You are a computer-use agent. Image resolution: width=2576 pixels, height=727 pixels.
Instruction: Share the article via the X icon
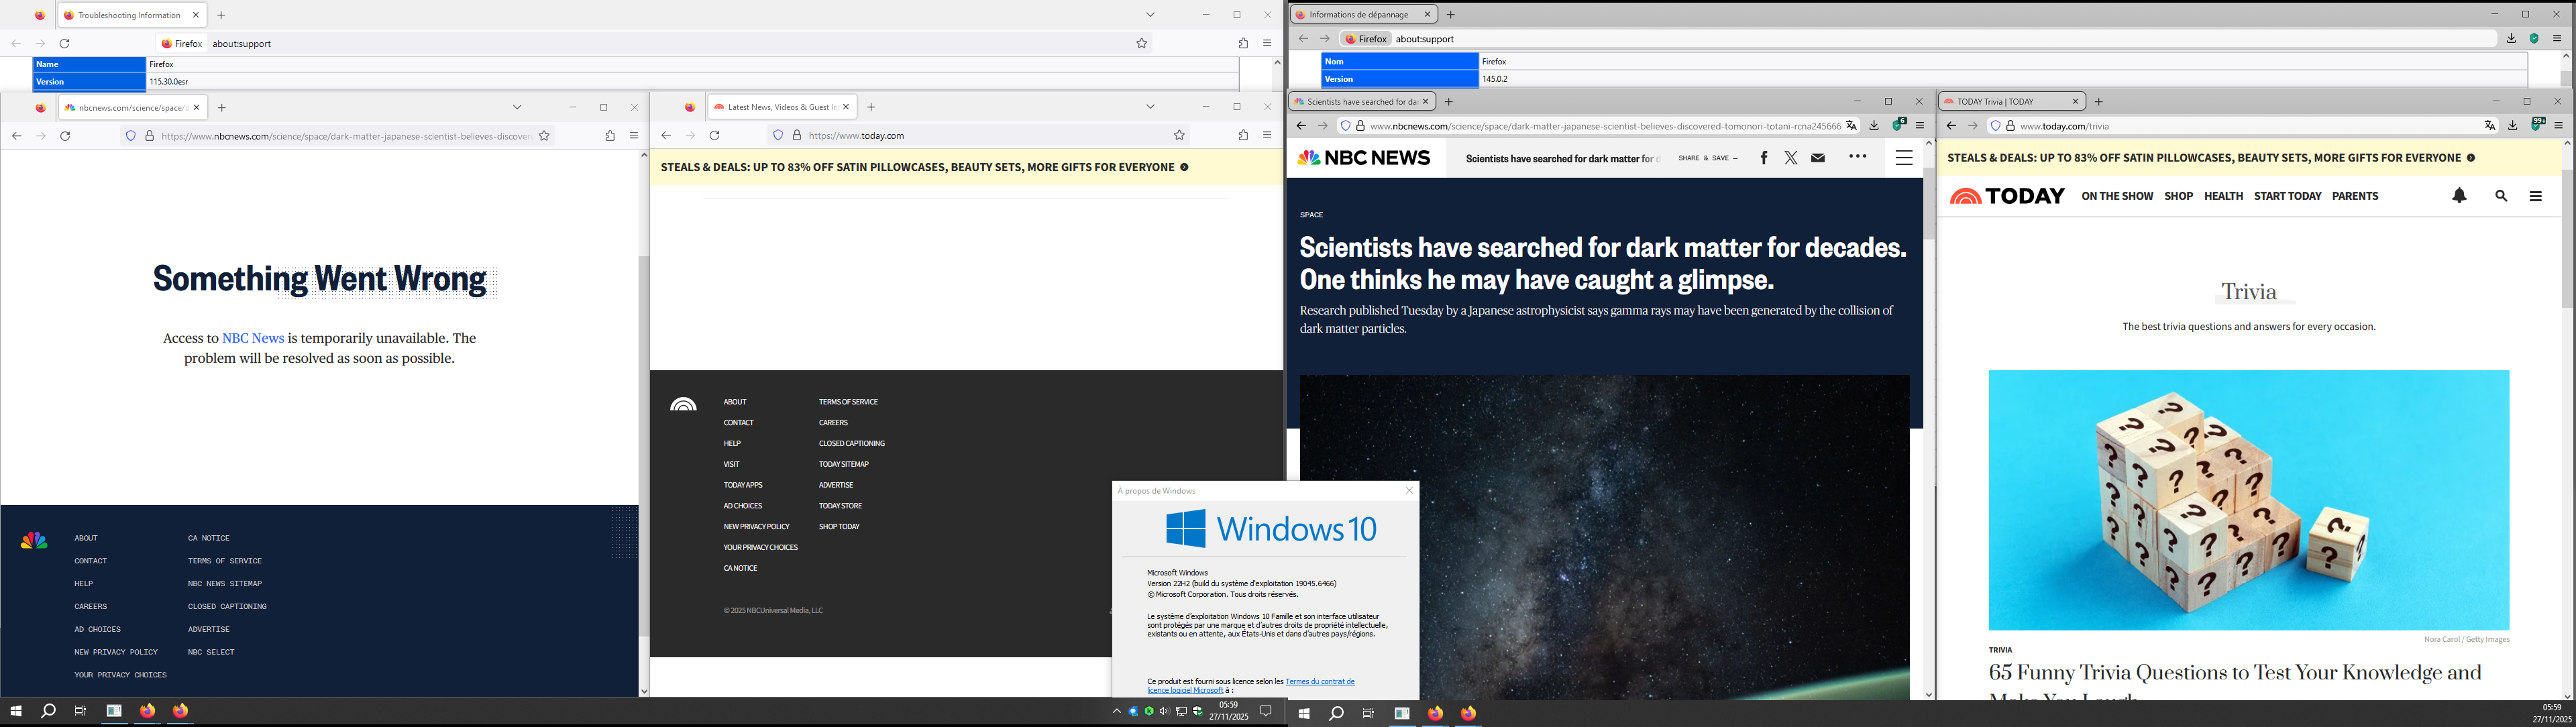[1790, 158]
